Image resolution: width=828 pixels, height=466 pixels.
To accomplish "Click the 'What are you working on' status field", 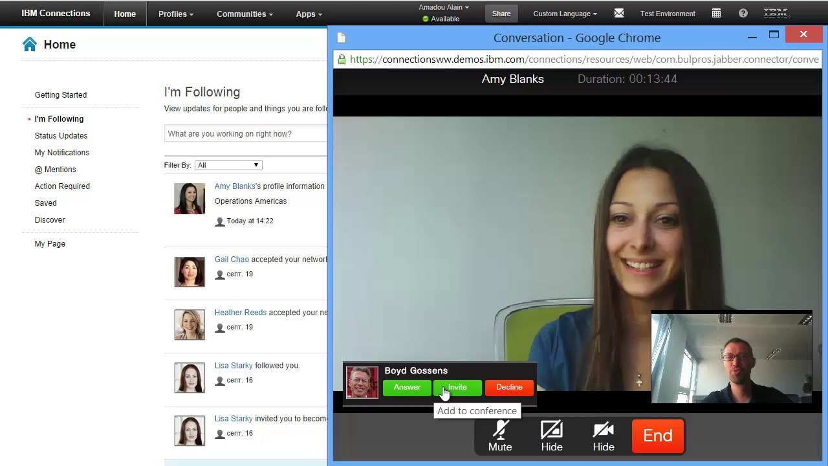I will [x=246, y=134].
